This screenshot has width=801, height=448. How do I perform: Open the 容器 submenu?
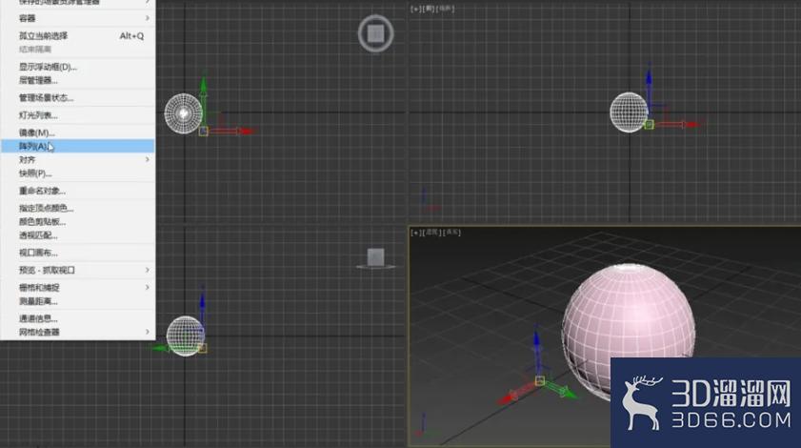coord(78,18)
